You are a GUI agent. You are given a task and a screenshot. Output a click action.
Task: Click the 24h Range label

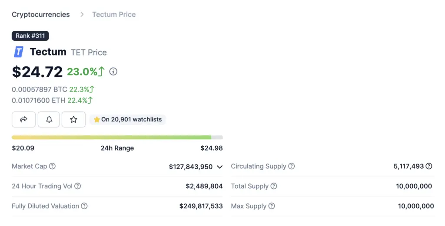[x=117, y=148]
